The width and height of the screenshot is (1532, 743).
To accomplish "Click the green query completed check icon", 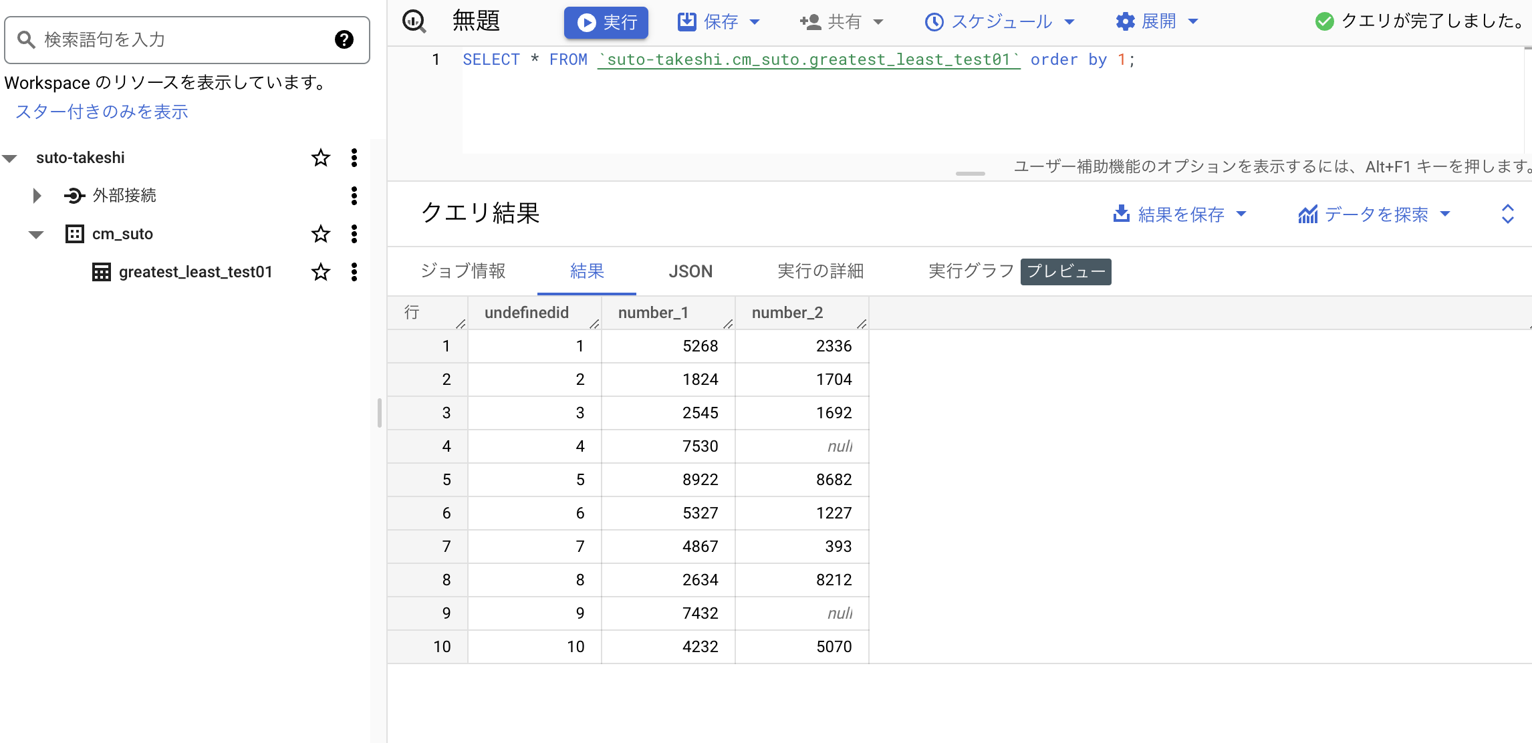I will click(1324, 21).
